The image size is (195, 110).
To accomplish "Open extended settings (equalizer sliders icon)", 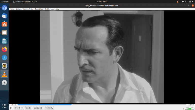I will pos(30,108).
